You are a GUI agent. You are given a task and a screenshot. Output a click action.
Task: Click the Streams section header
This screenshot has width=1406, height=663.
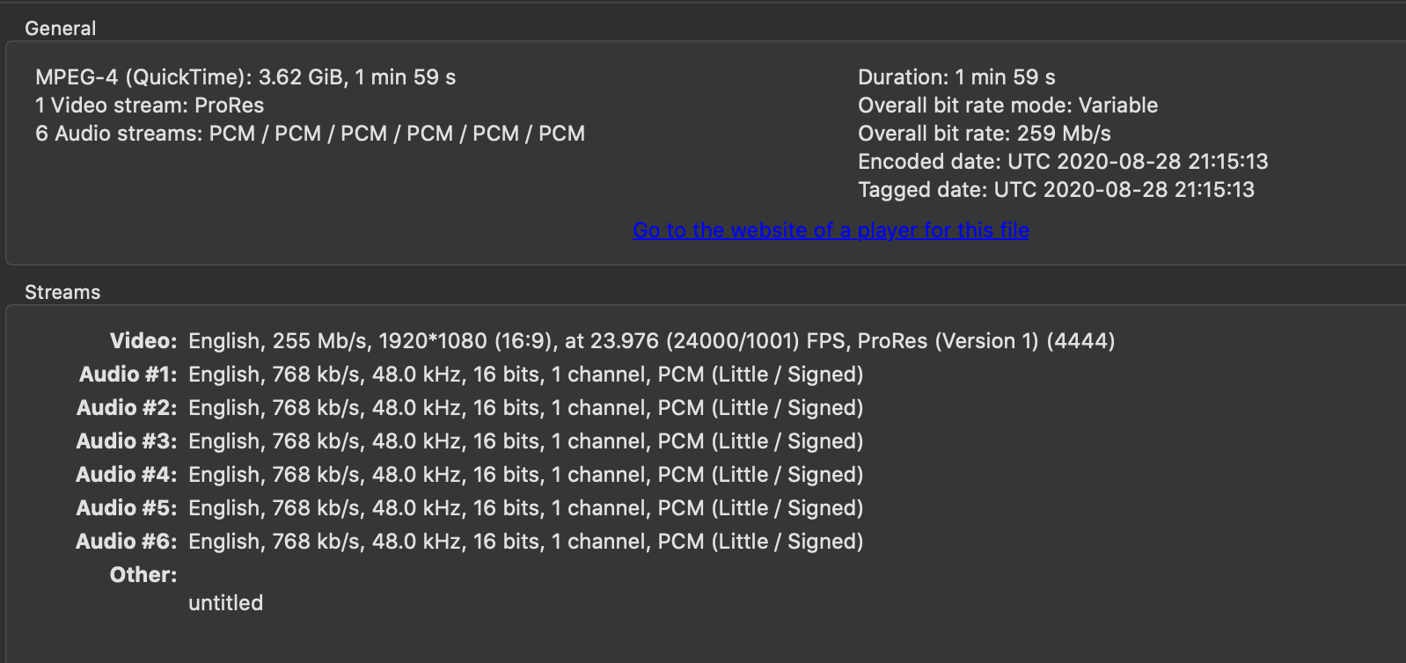coord(62,291)
